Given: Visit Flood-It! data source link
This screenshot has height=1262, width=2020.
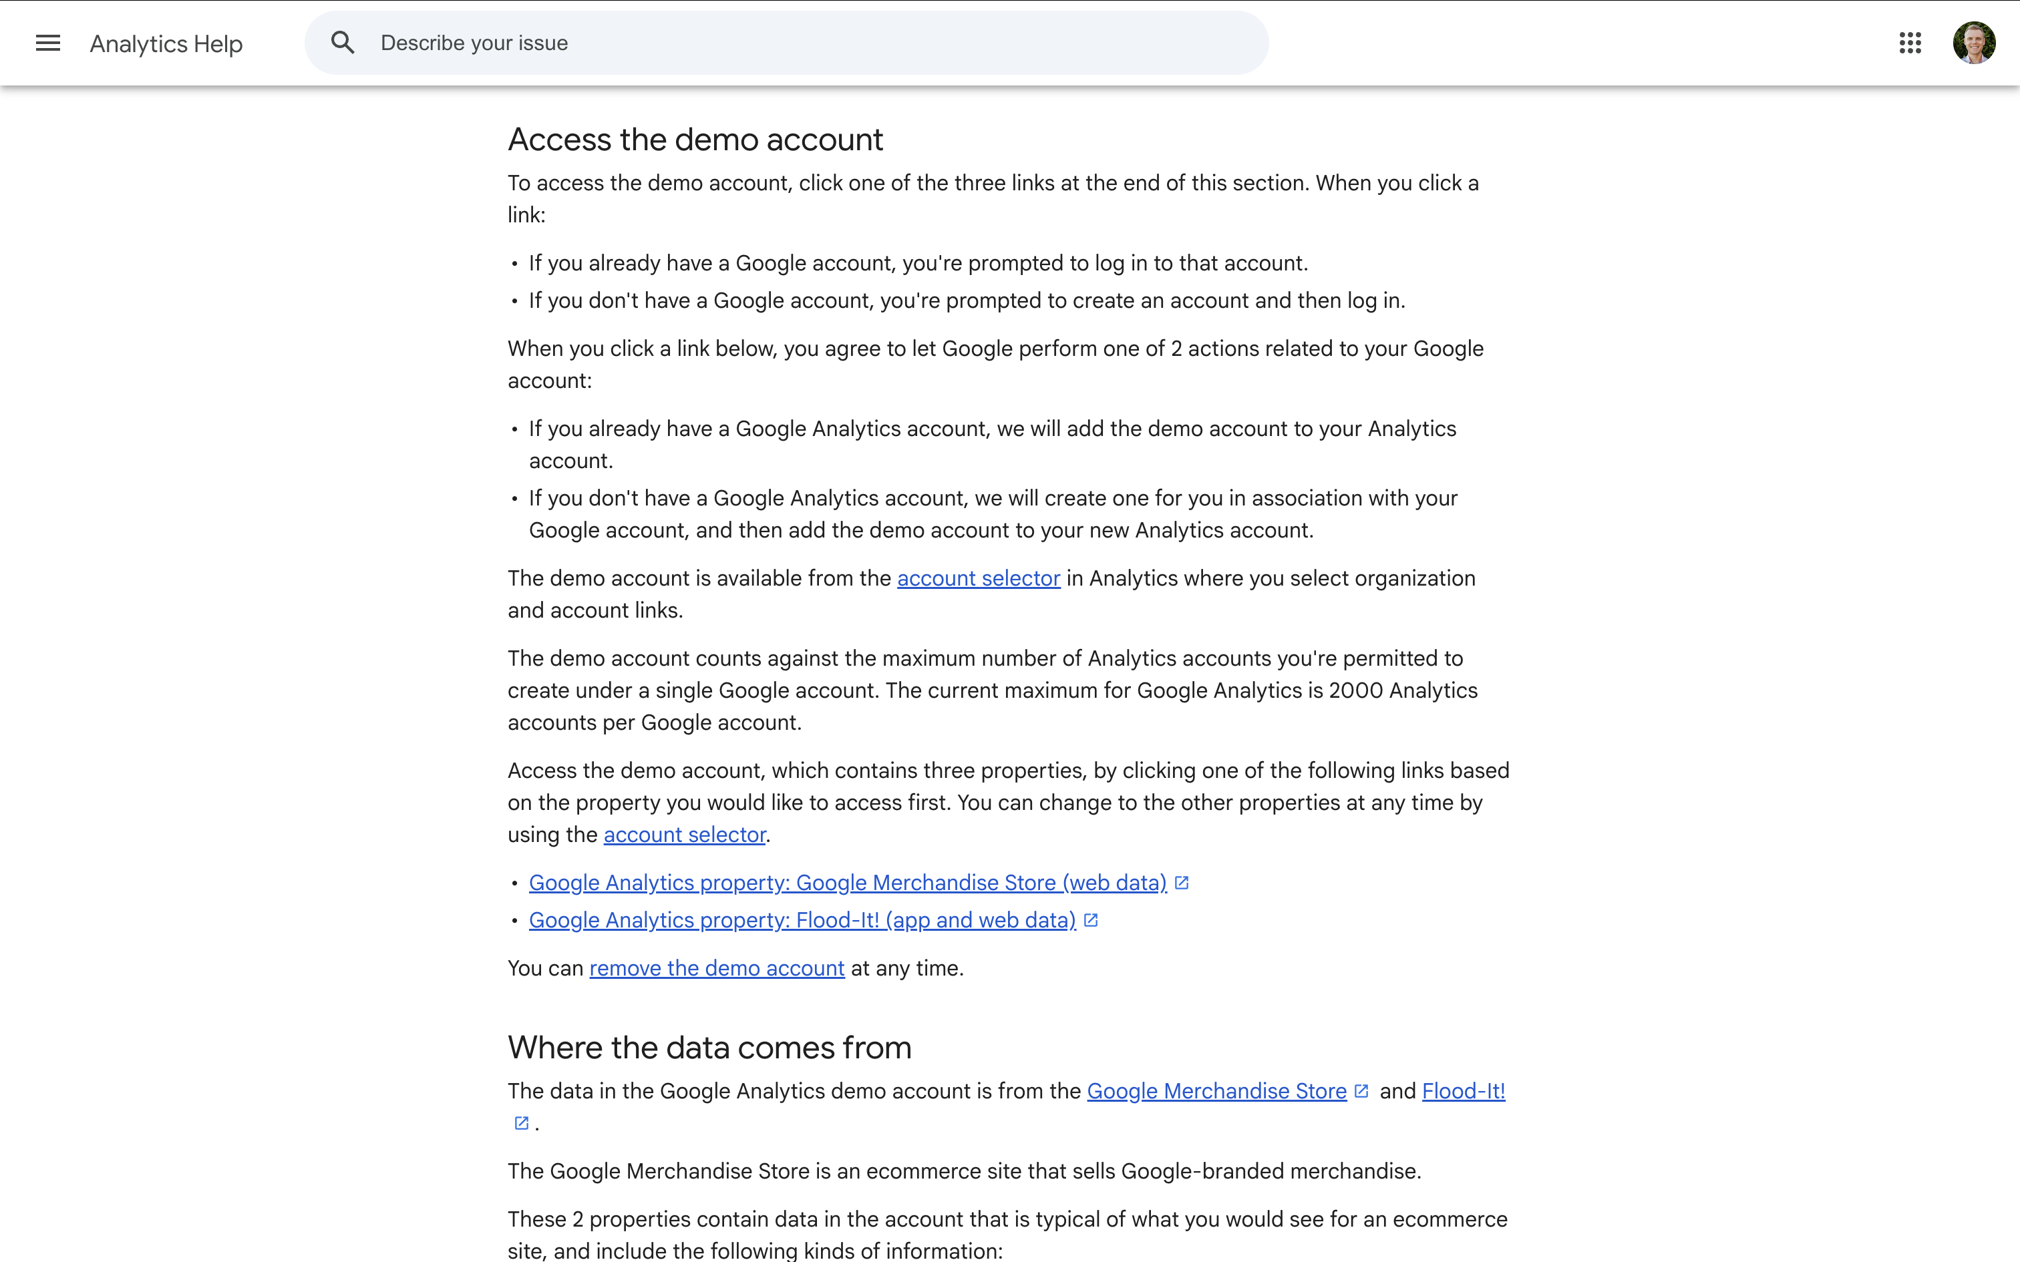Looking at the screenshot, I should click(x=1464, y=1091).
